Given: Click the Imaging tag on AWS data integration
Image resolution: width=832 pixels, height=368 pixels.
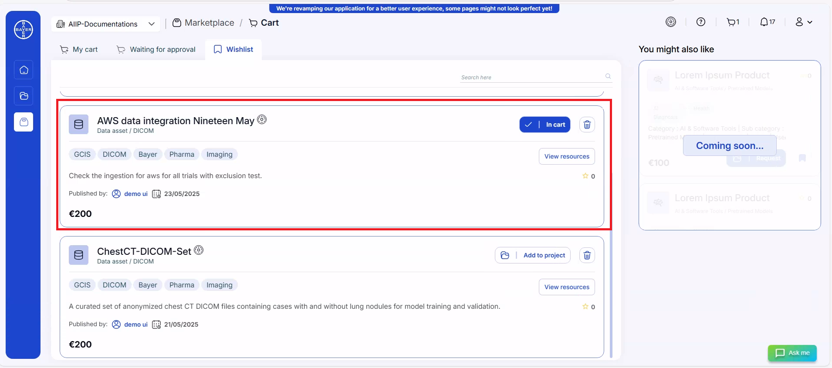Looking at the screenshot, I should click(220, 154).
